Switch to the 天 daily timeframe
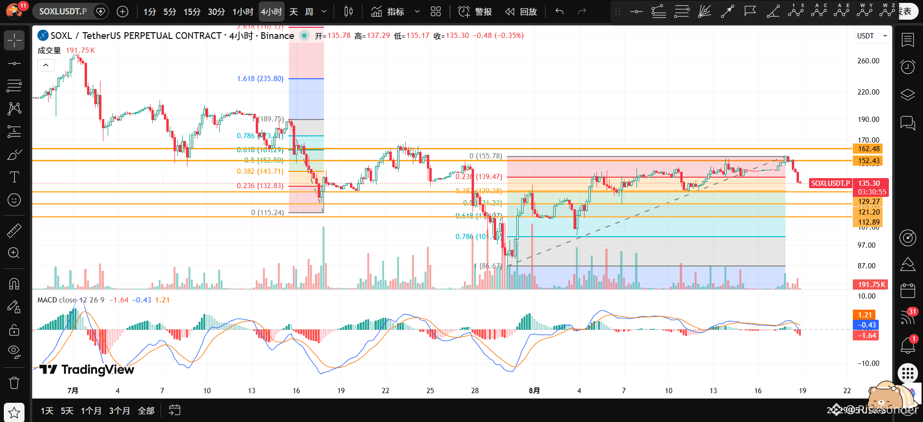Image resolution: width=923 pixels, height=422 pixels. (x=294, y=12)
